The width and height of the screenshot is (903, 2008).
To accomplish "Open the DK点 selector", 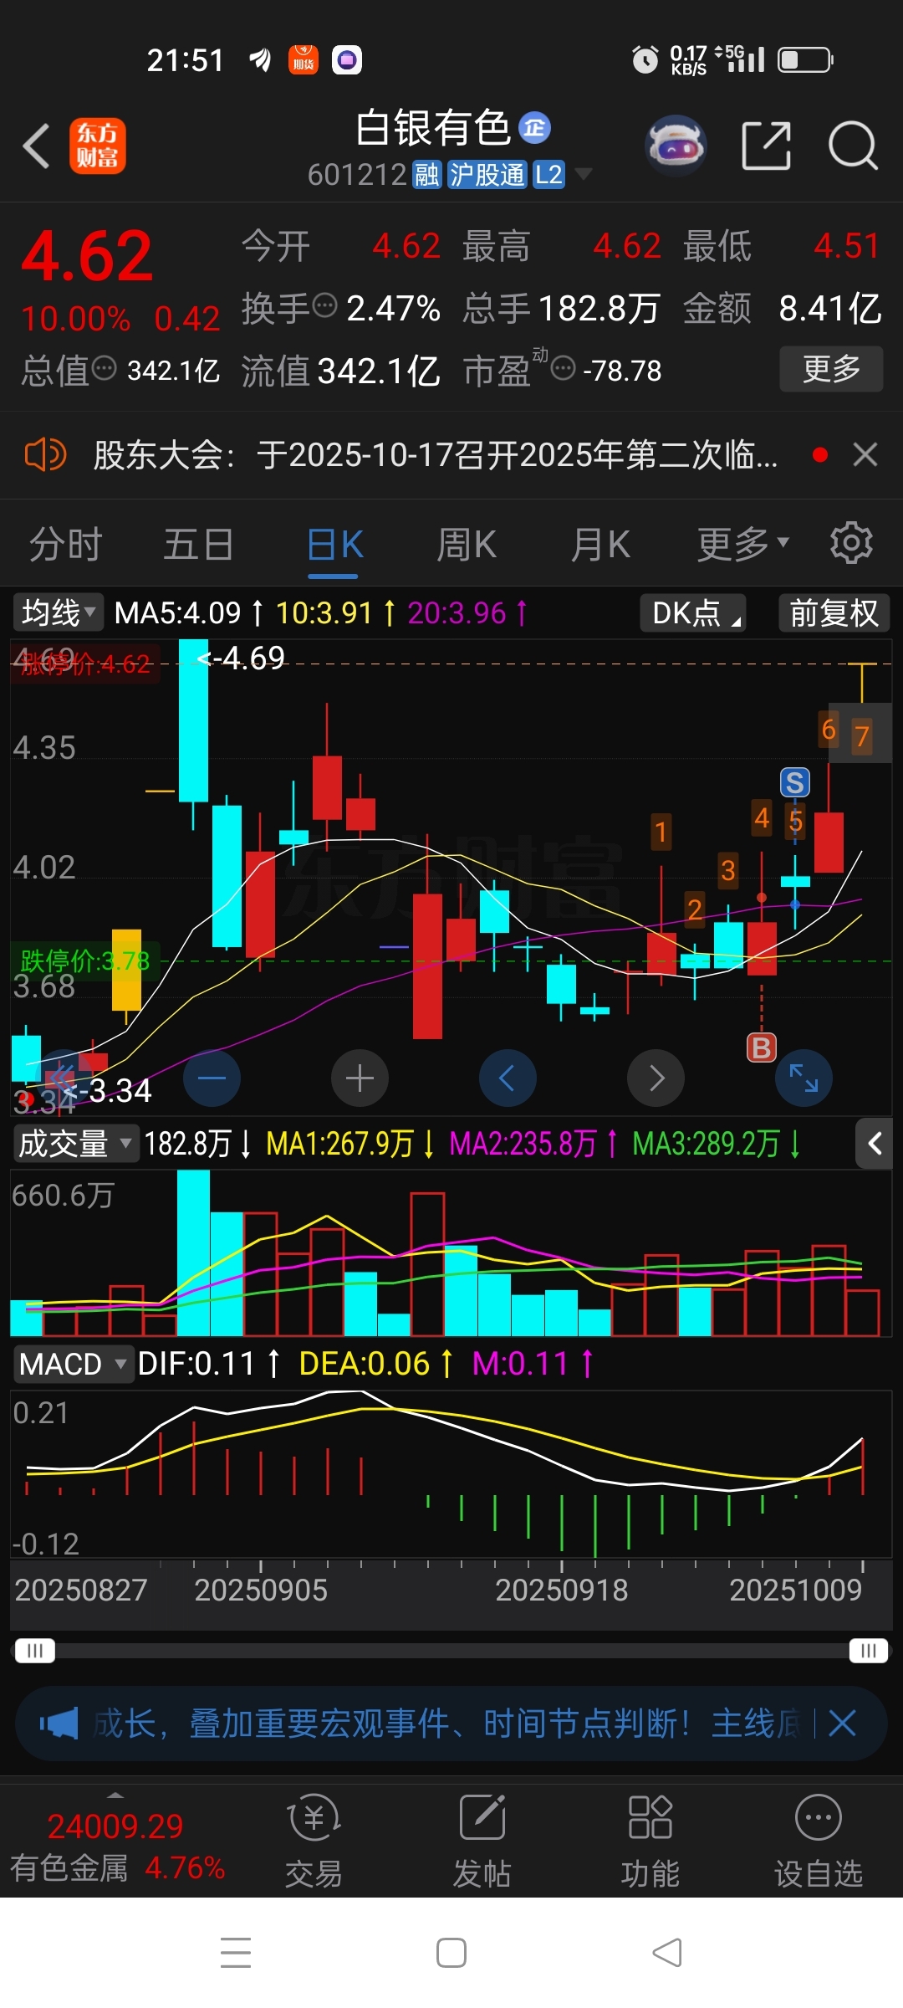I will click(x=693, y=612).
